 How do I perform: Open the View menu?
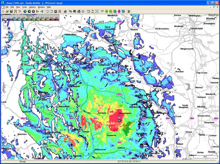[x=18, y=7]
